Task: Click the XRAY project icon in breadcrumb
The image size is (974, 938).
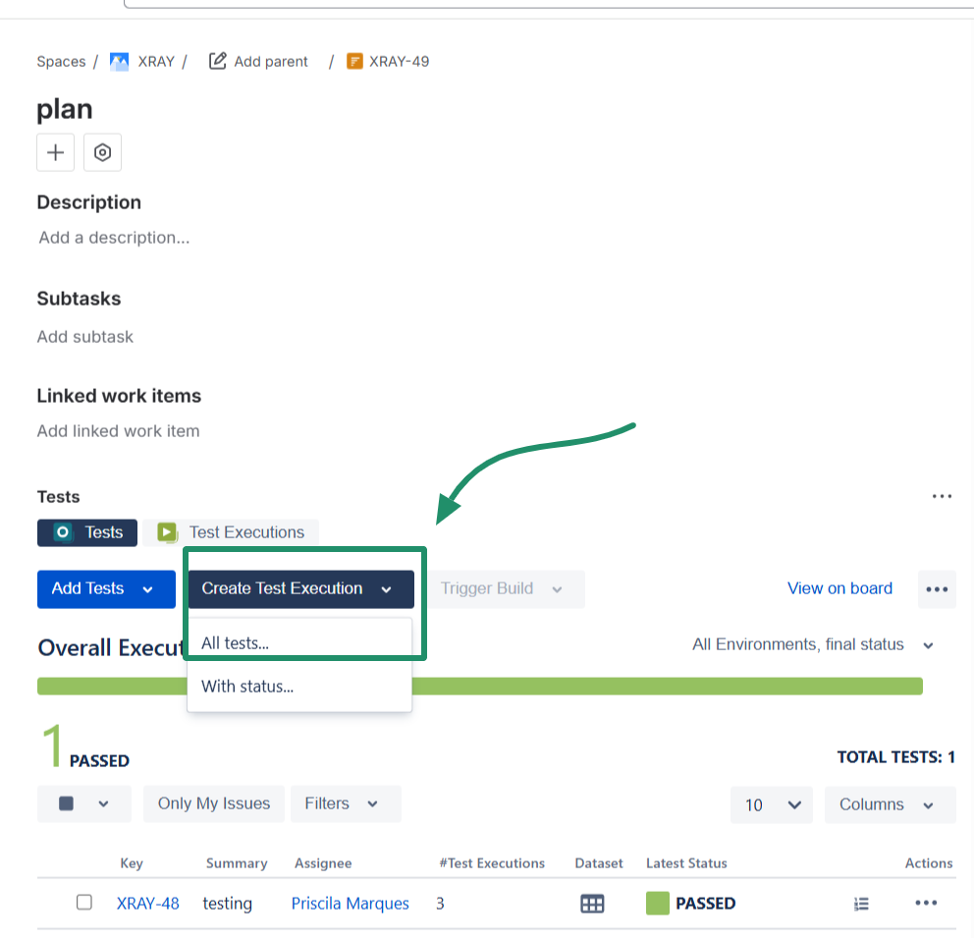Action: point(120,62)
